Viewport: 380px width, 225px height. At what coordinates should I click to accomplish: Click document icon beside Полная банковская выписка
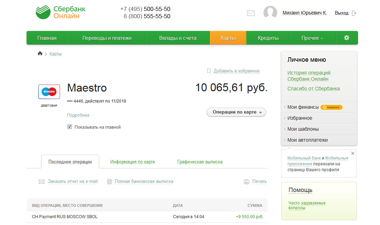(x=110, y=181)
